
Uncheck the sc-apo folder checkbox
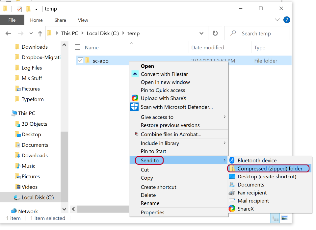click(x=80, y=61)
